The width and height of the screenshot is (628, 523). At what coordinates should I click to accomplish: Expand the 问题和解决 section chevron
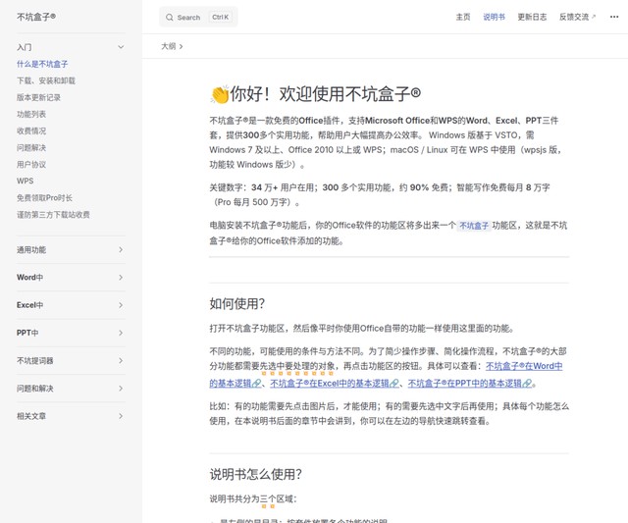tap(121, 389)
